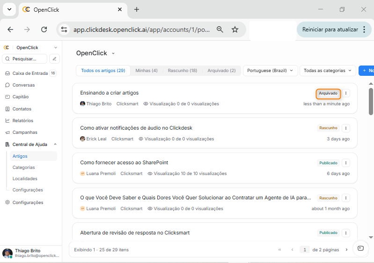This screenshot has height=263, width=374.
Task: Open options menu for 'Como fornecer acesso ao SharePoint'
Action: pyautogui.click(x=346, y=163)
